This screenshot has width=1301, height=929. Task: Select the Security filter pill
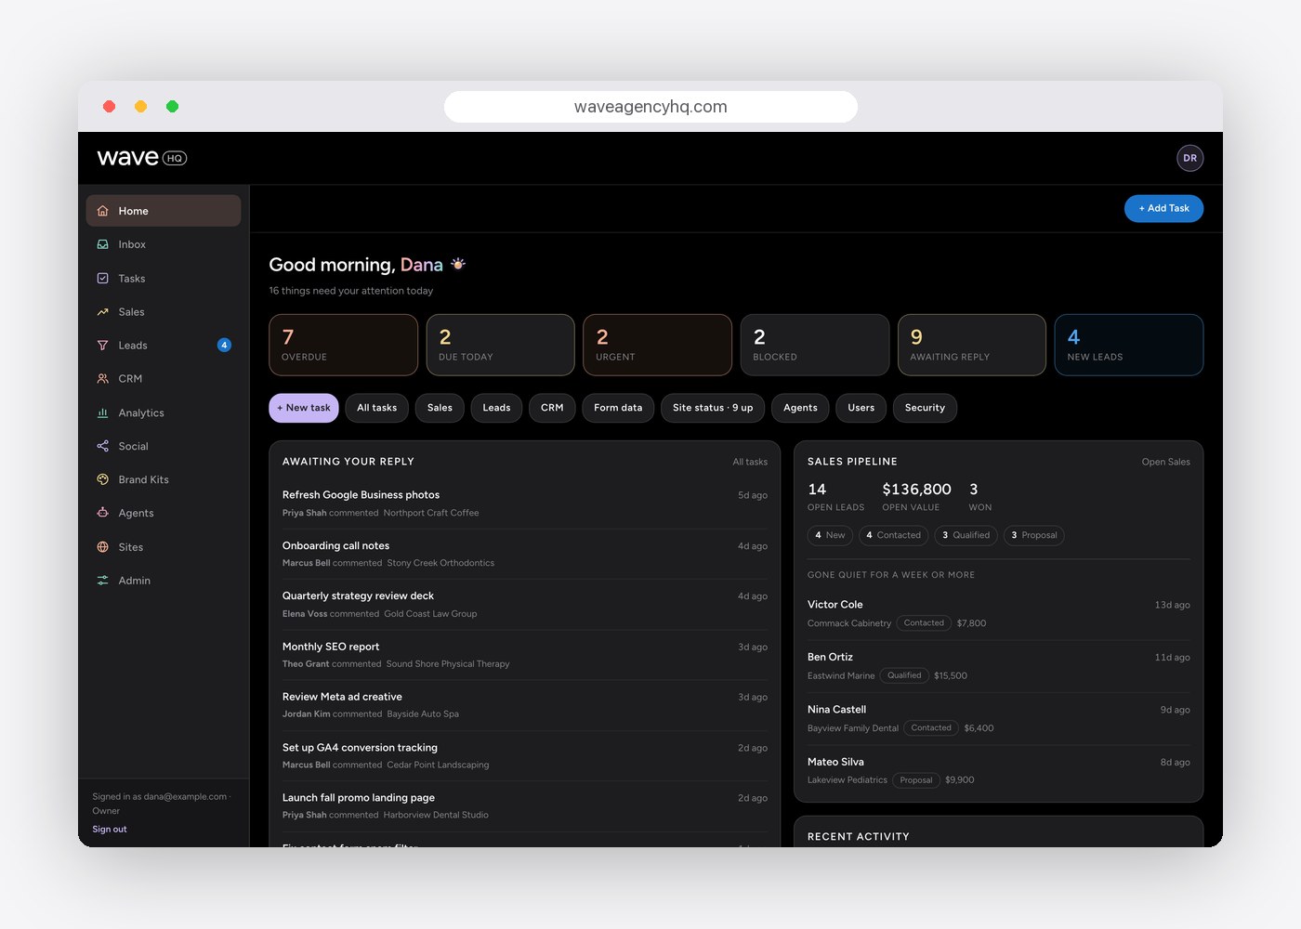[925, 408]
